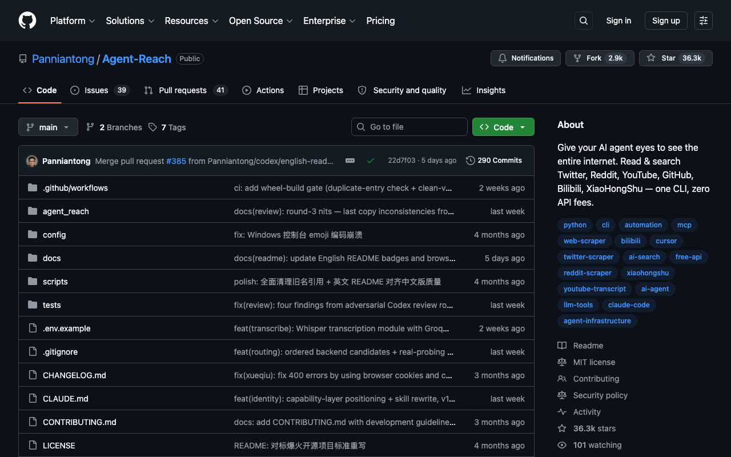Click the .github/workflows folder icon
The width and height of the screenshot is (731, 457).
tap(33, 188)
